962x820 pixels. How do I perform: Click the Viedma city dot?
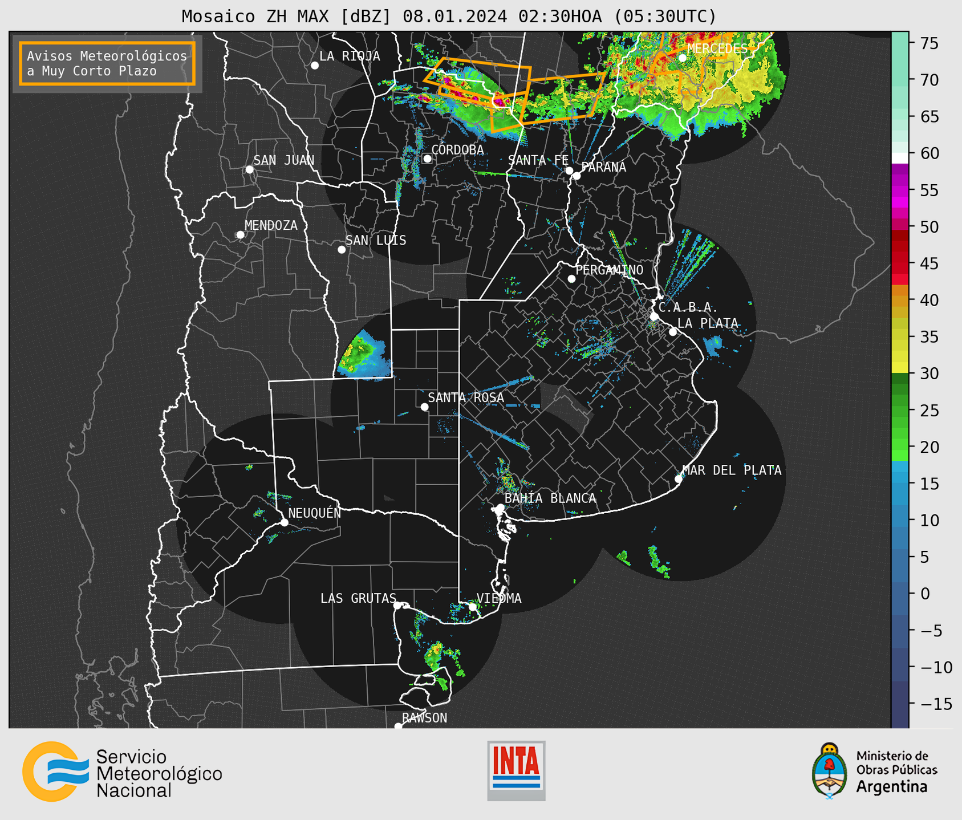click(x=473, y=607)
